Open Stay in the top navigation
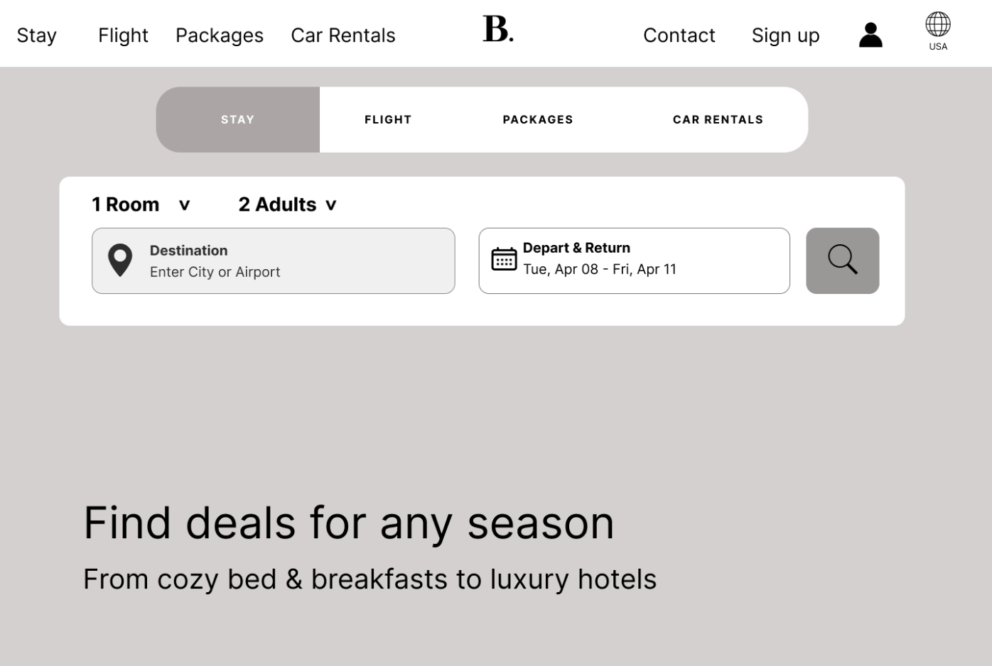This screenshot has width=992, height=666. tap(37, 35)
